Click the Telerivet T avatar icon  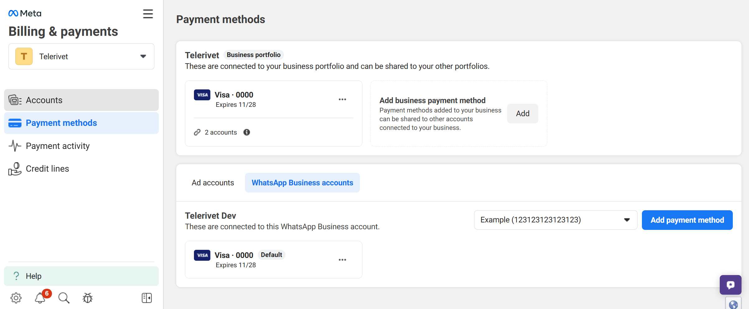coord(24,56)
